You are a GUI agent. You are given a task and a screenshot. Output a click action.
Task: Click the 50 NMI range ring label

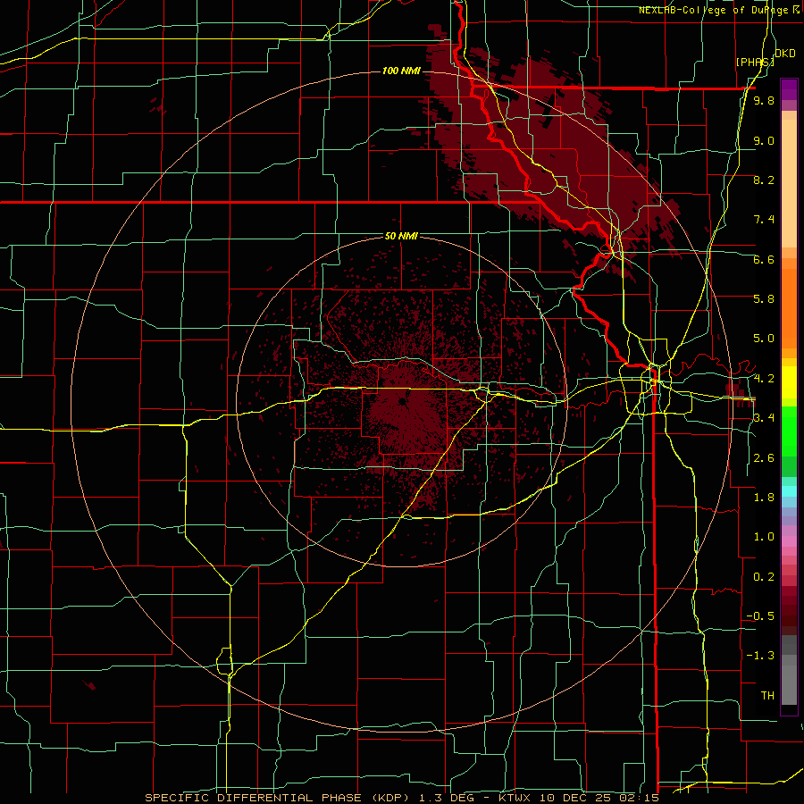(x=401, y=236)
